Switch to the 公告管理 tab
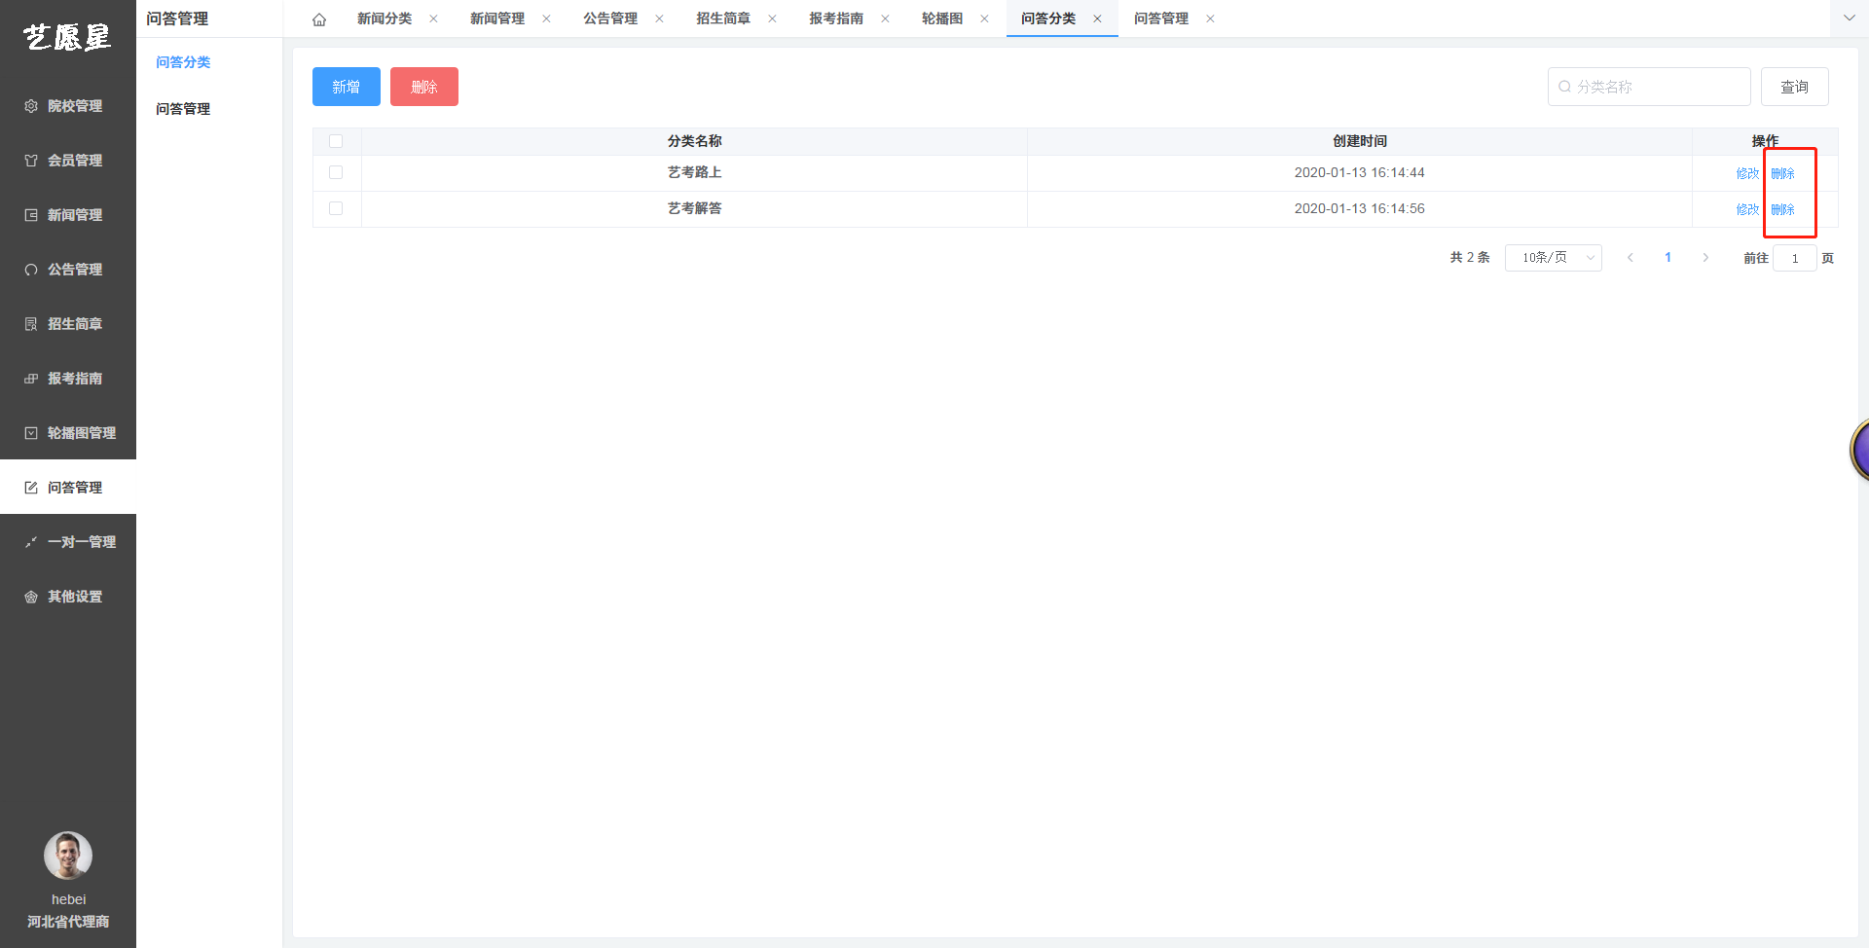1869x948 pixels. point(610,18)
